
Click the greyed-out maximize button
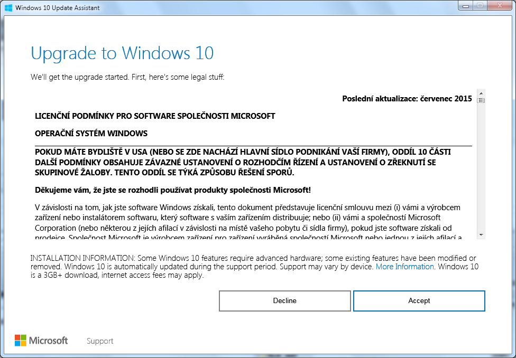click(x=480, y=6)
